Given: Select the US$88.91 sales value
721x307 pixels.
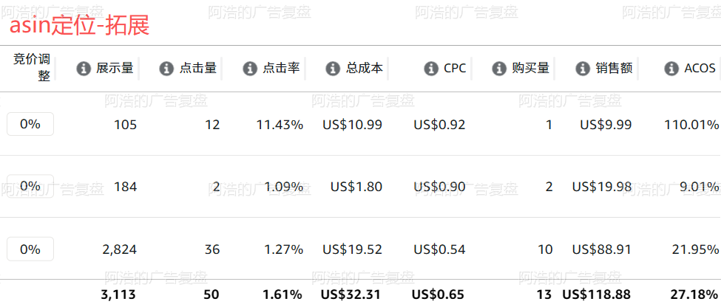Looking at the screenshot, I should [601, 249].
